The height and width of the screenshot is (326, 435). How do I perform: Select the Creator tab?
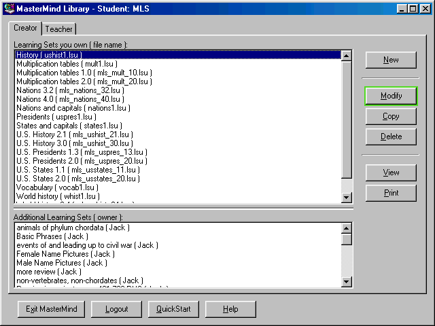(x=25, y=28)
